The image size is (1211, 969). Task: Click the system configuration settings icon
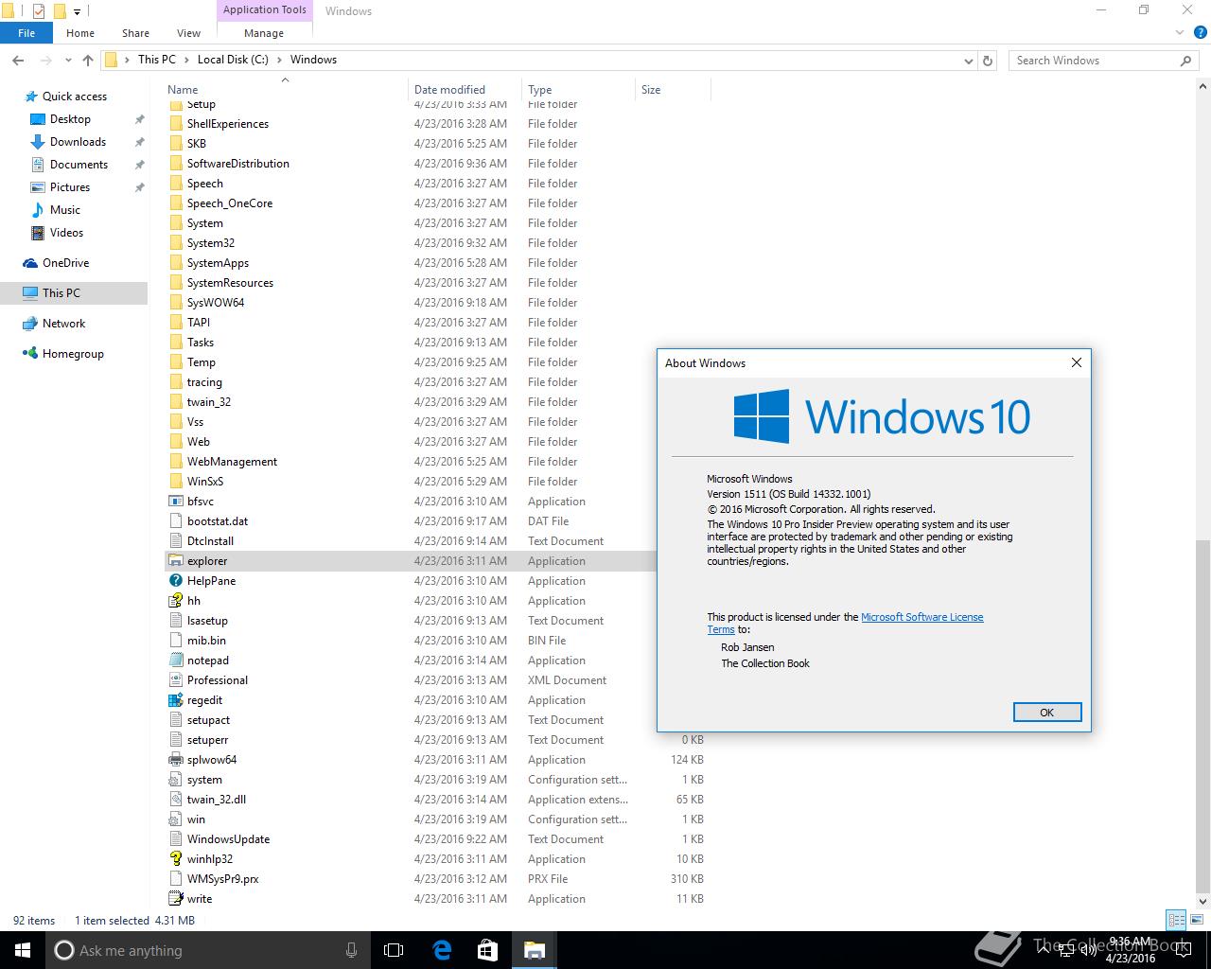pyautogui.click(x=175, y=780)
